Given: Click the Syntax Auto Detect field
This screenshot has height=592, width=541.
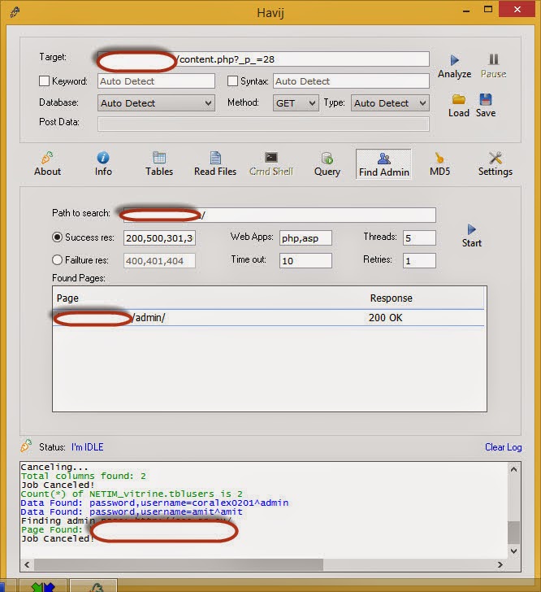Looking at the screenshot, I should tap(351, 81).
